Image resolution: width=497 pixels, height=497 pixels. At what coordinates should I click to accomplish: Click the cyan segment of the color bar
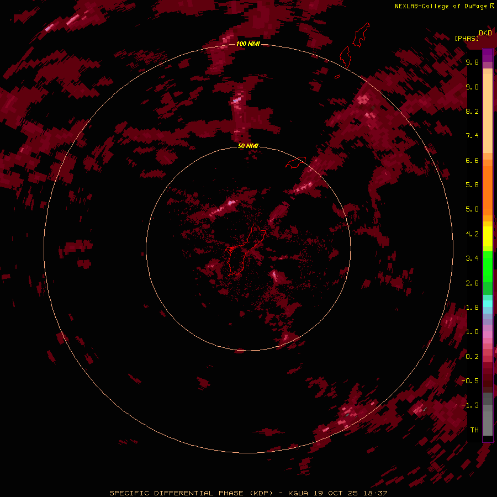pyautogui.click(x=488, y=304)
